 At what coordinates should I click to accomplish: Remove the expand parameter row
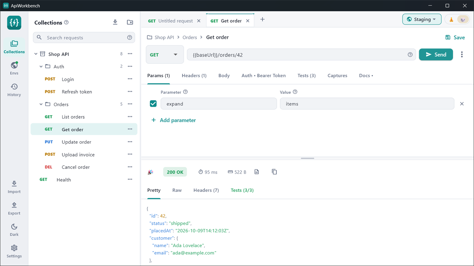coord(462,104)
